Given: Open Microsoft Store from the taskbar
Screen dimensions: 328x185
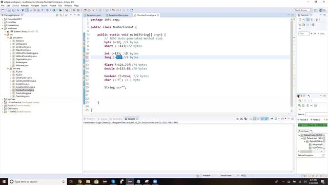Looking at the screenshot, I should click(96, 181).
